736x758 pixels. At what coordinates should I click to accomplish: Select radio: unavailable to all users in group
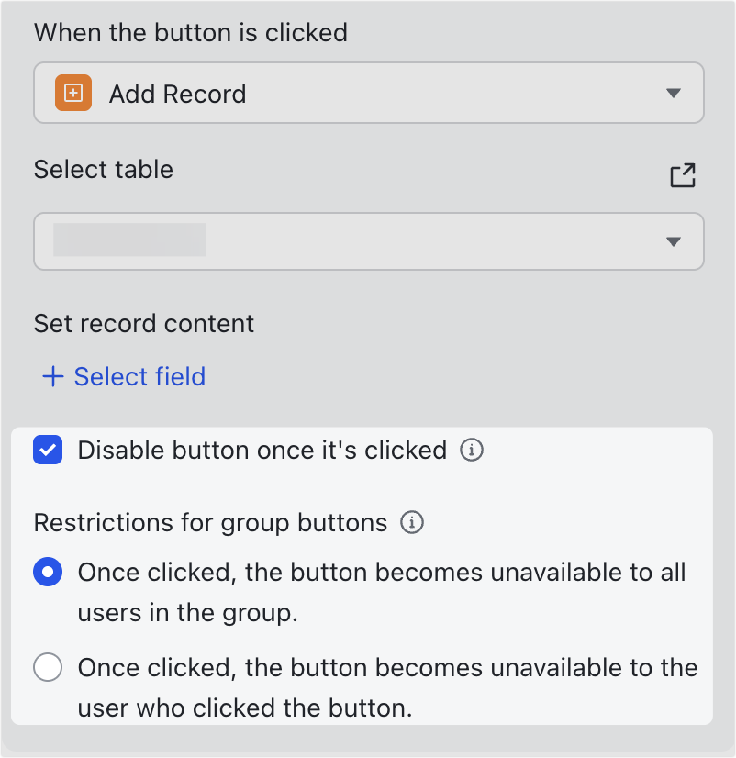48,573
